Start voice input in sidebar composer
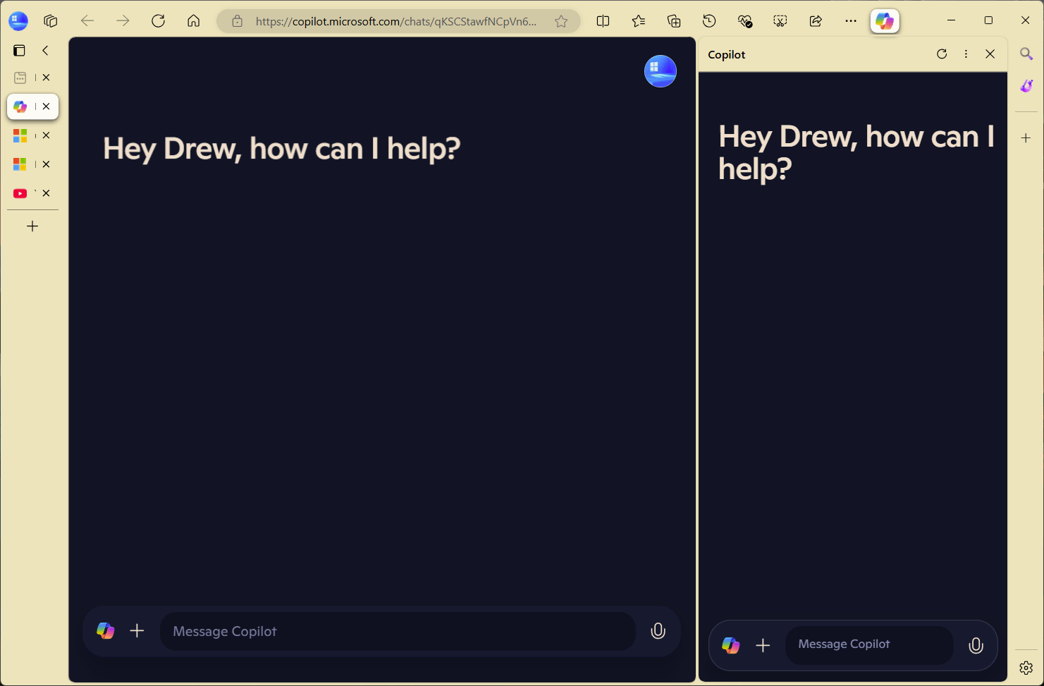The height and width of the screenshot is (686, 1044). pyautogui.click(x=976, y=645)
